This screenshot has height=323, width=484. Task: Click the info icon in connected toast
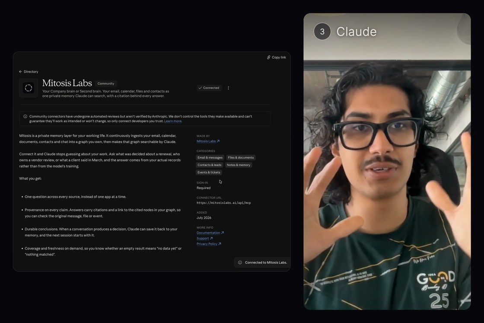(240, 262)
